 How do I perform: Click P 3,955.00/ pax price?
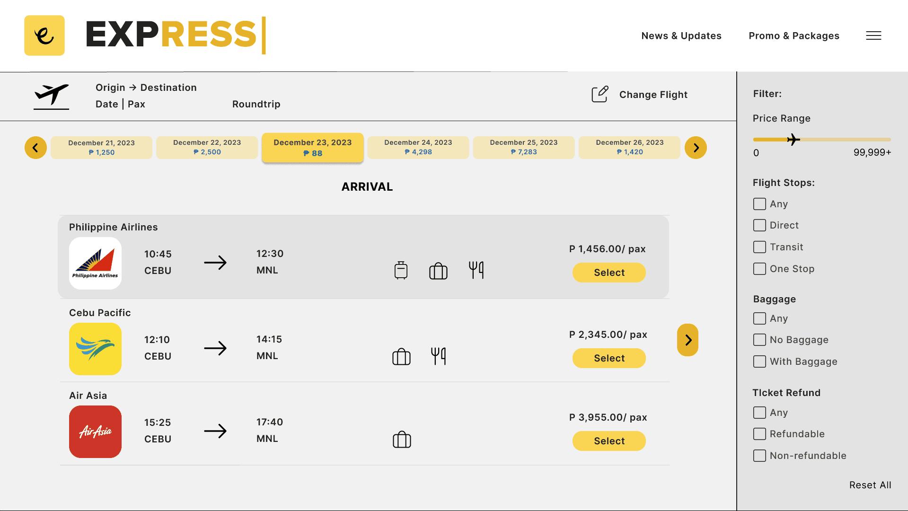click(x=608, y=417)
